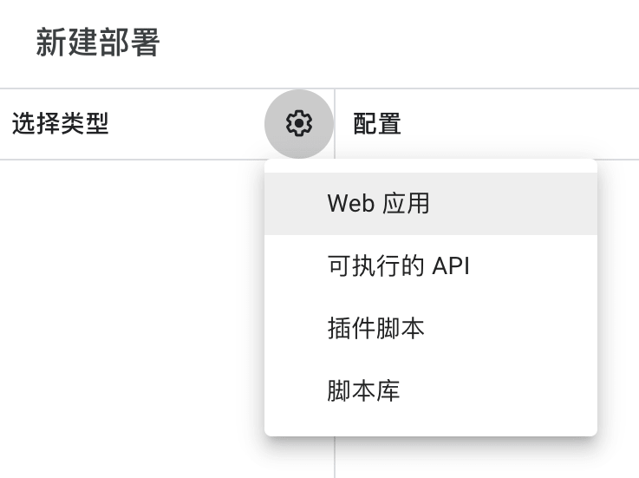Click the 新建部署 dialog title
The height and width of the screenshot is (478, 639).
click(98, 43)
